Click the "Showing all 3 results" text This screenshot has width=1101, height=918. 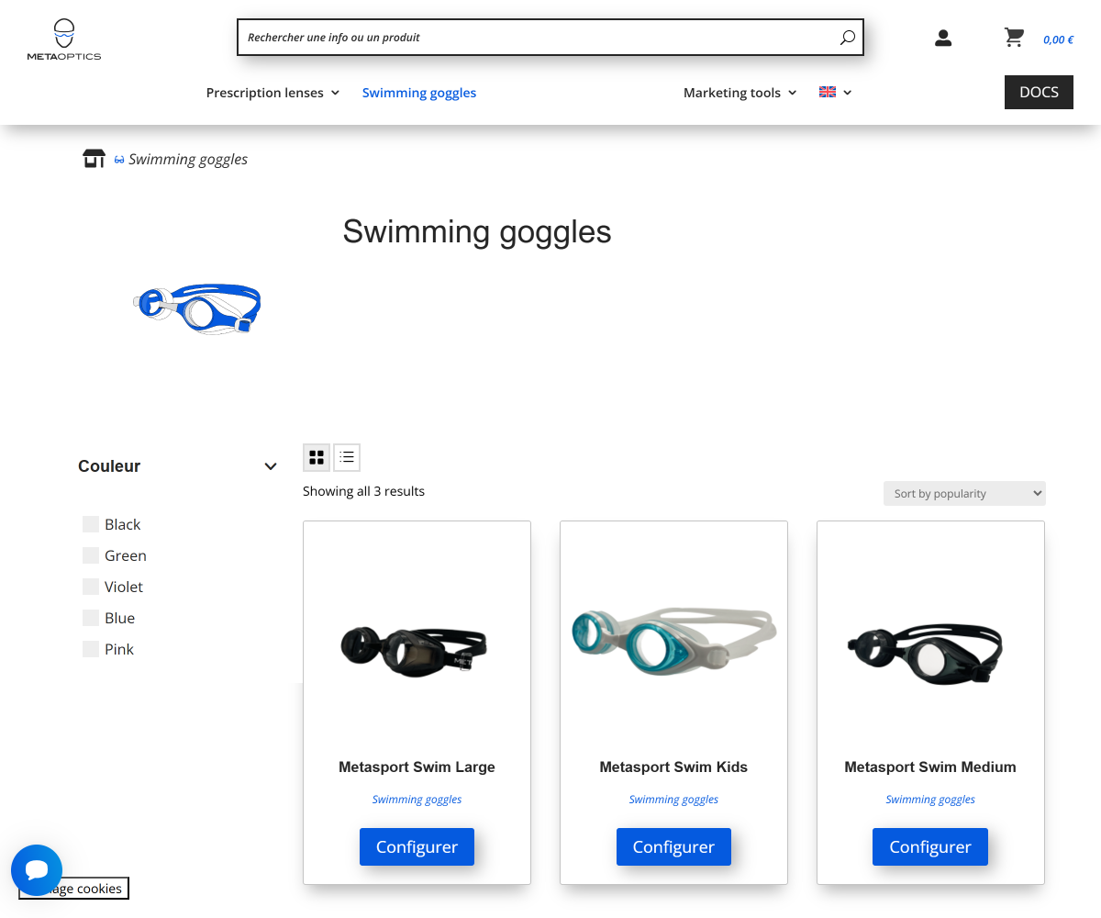pyautogui.click(x=363, y=491)
